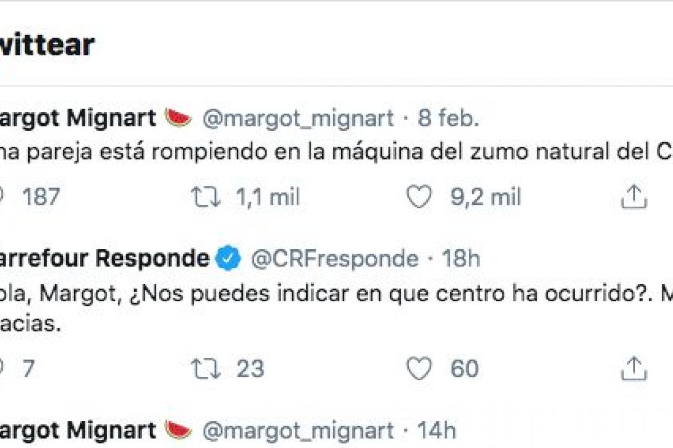The height and width of the screenshot is (448, 673).
Task: Open @margot_mignart handle on 8 feb. tweet
Action: coord(298,118)
